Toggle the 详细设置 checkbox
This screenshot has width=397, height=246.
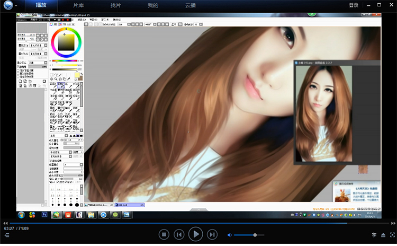(51, 161)
